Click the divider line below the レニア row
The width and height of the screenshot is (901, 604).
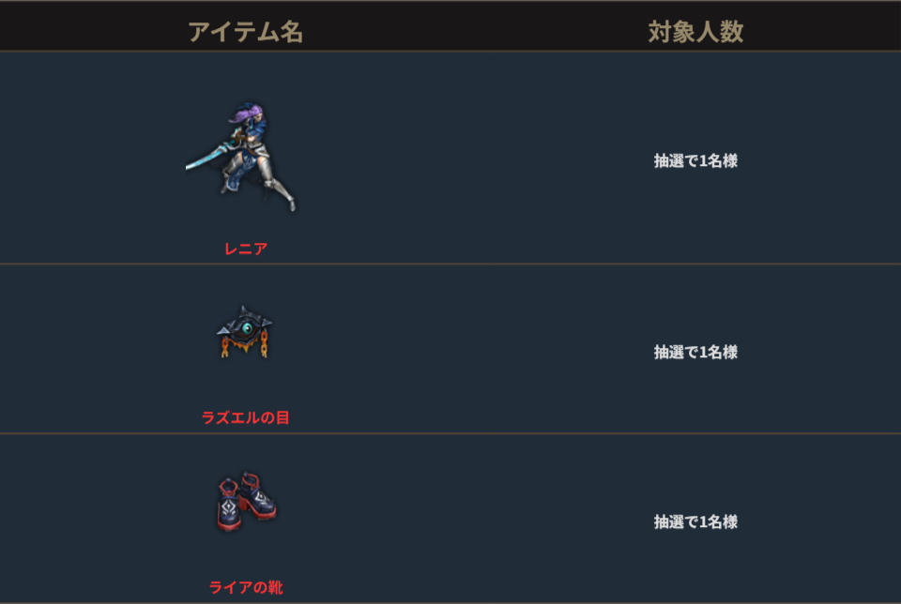(450, 264)
